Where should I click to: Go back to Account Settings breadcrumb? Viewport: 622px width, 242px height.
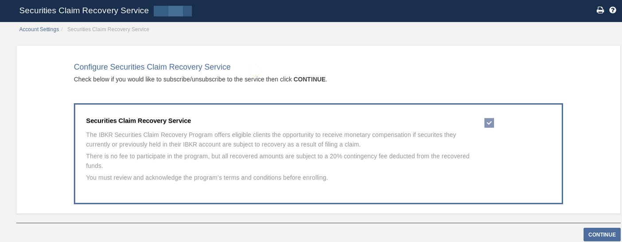pyautogui.click(x=39, y=29)
